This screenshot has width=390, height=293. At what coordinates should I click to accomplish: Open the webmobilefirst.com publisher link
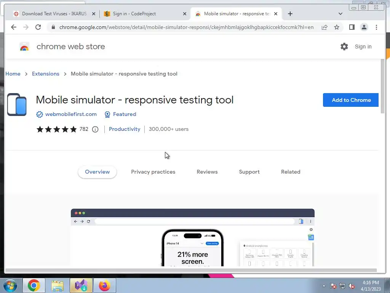(x=71, y=114)
